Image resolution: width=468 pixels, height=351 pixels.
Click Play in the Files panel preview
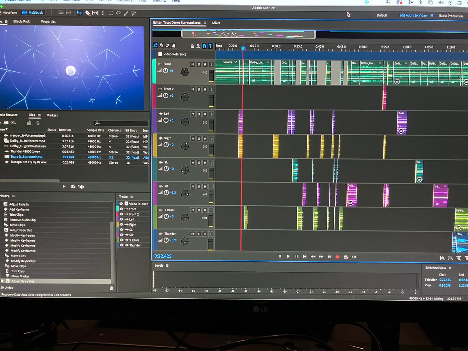(x=64, y=187)
